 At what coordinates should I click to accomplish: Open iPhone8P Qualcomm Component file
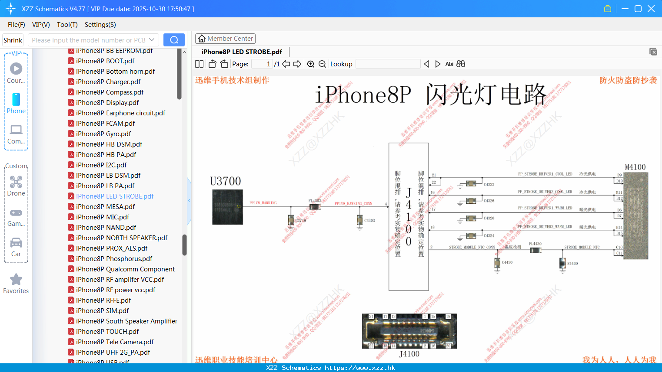point(125,269)
